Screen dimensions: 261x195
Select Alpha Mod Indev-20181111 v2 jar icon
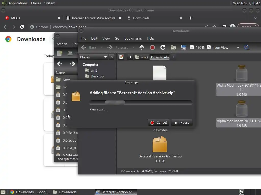tap(242, 109)
